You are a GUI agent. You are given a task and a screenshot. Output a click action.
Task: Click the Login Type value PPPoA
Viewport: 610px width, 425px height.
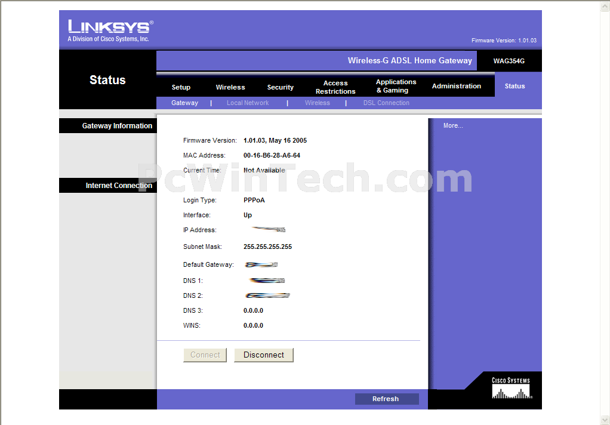(x=254, y=200)
